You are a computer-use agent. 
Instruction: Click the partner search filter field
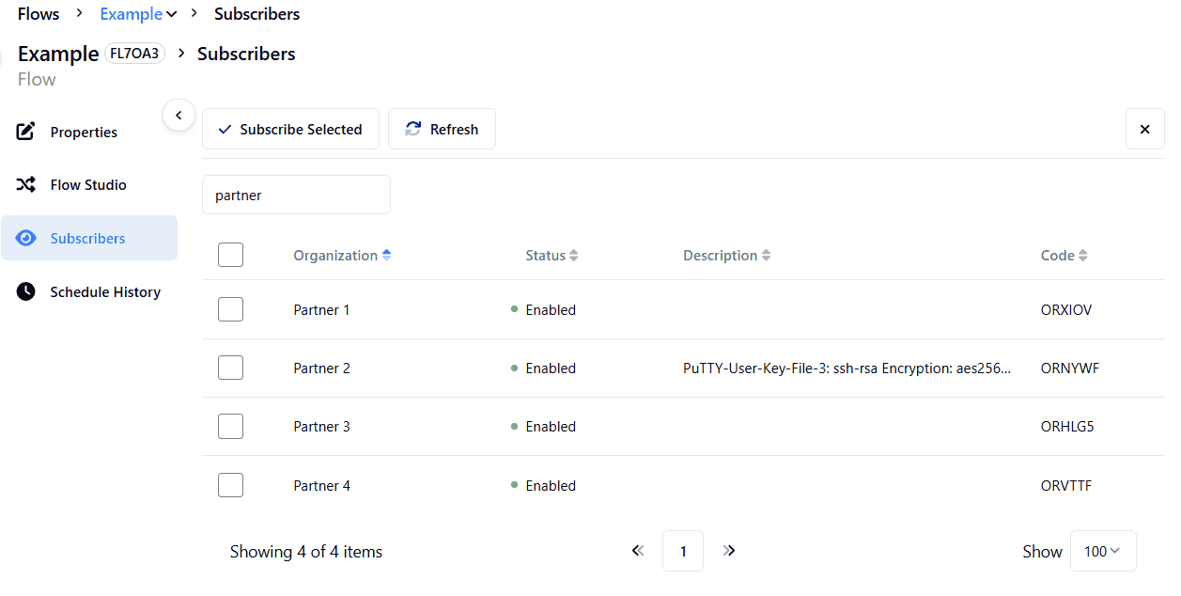[x=296, y=196]
